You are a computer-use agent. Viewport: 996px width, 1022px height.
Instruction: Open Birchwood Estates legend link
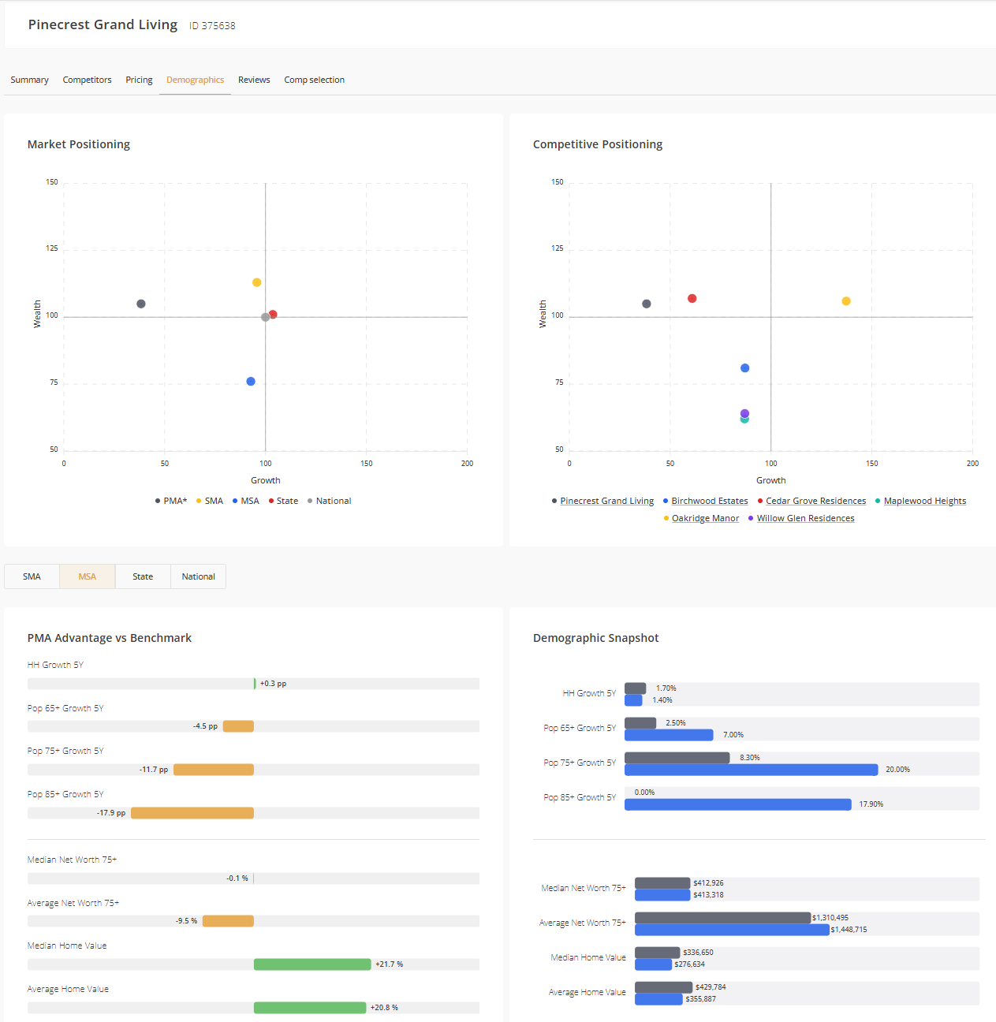tap(709, 501)
